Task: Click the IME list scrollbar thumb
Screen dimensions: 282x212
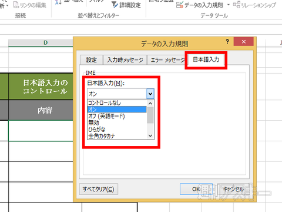Action: pos(150,115)
